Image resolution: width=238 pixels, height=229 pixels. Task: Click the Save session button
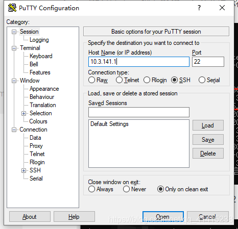pos(208,140)
